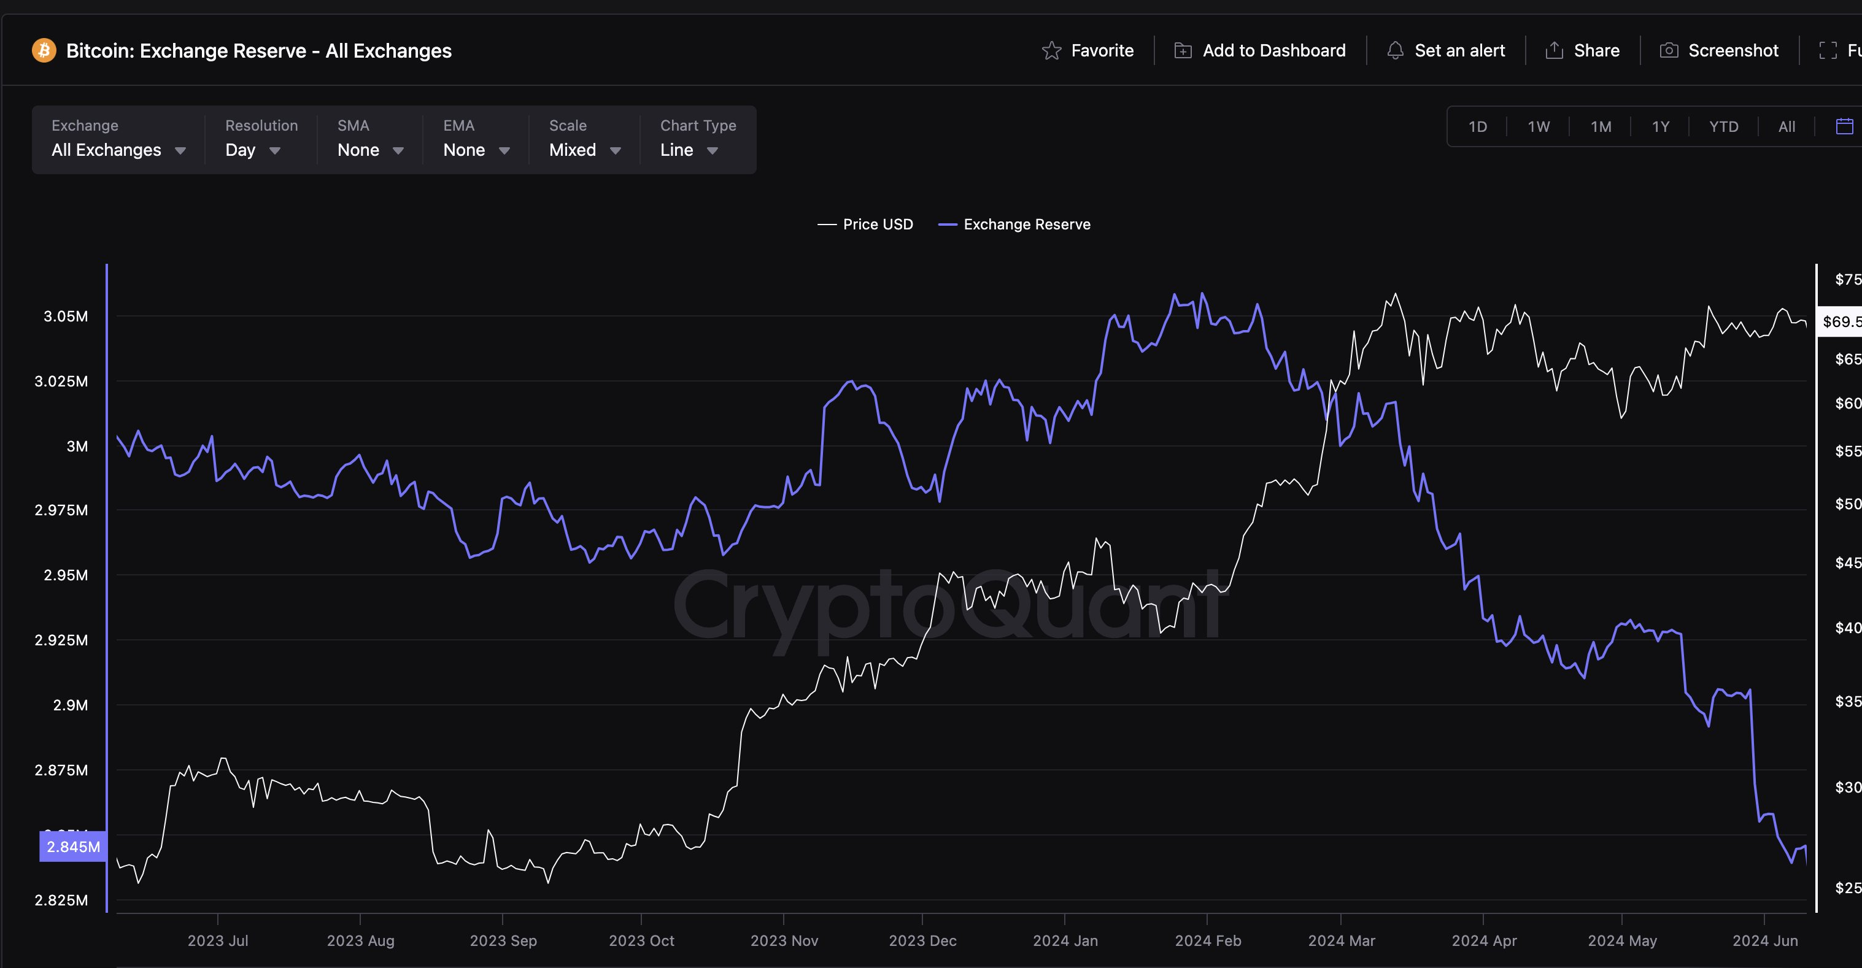
Task: Click the Add to Dashboard label
Action: tap(1273, 50)
